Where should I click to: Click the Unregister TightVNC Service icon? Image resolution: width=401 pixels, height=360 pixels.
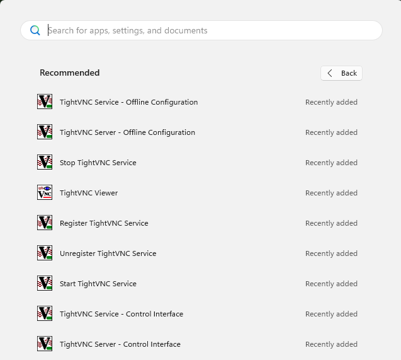coord(45,253)
